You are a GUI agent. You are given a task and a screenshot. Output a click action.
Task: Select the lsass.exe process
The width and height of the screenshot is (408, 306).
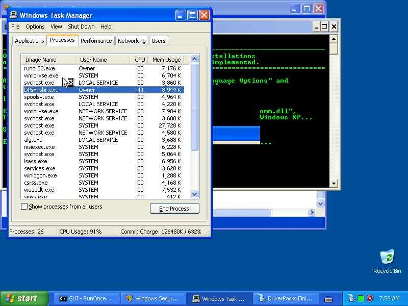point(103,161)
